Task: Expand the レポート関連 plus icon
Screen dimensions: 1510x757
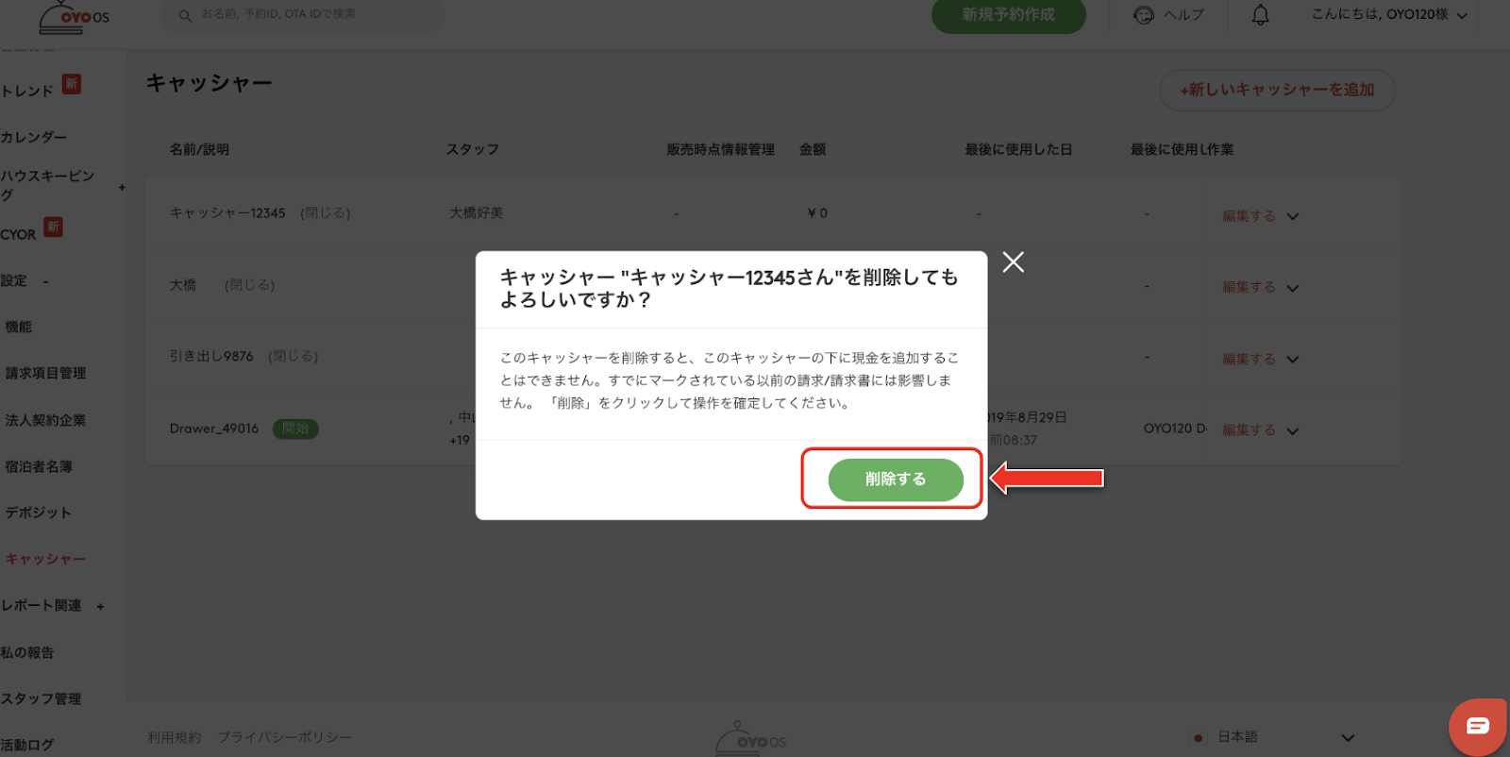Action: point(100,606)
